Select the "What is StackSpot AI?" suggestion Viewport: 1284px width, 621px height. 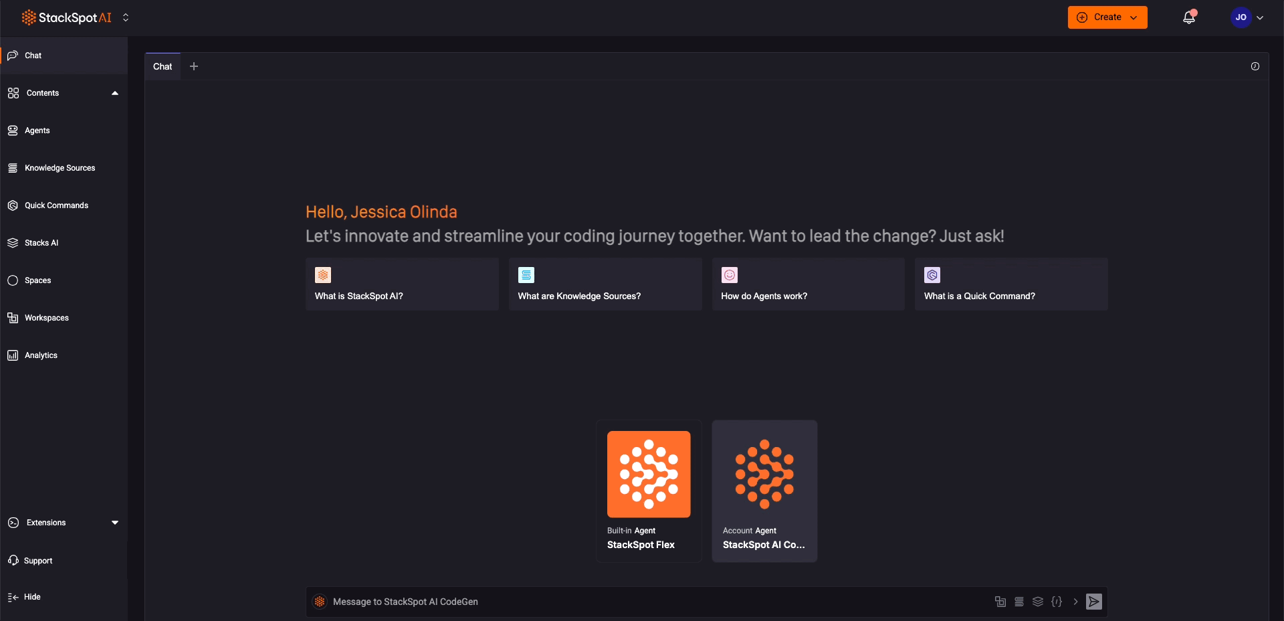[x=402, y=284]
